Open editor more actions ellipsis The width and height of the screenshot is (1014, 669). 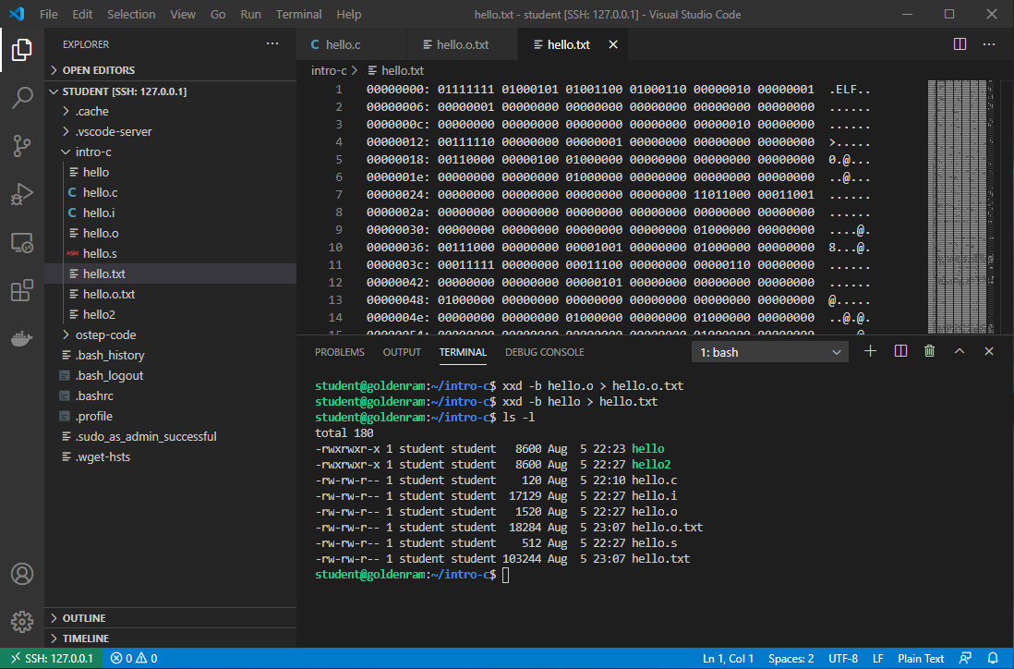click(x=989, y=44)
